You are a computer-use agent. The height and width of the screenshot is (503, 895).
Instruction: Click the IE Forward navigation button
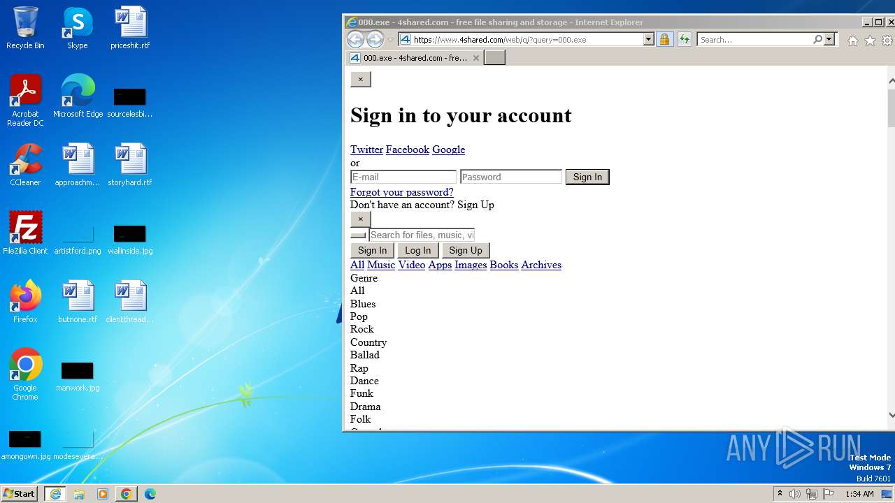pyautogui.click(x=375, y=40)
